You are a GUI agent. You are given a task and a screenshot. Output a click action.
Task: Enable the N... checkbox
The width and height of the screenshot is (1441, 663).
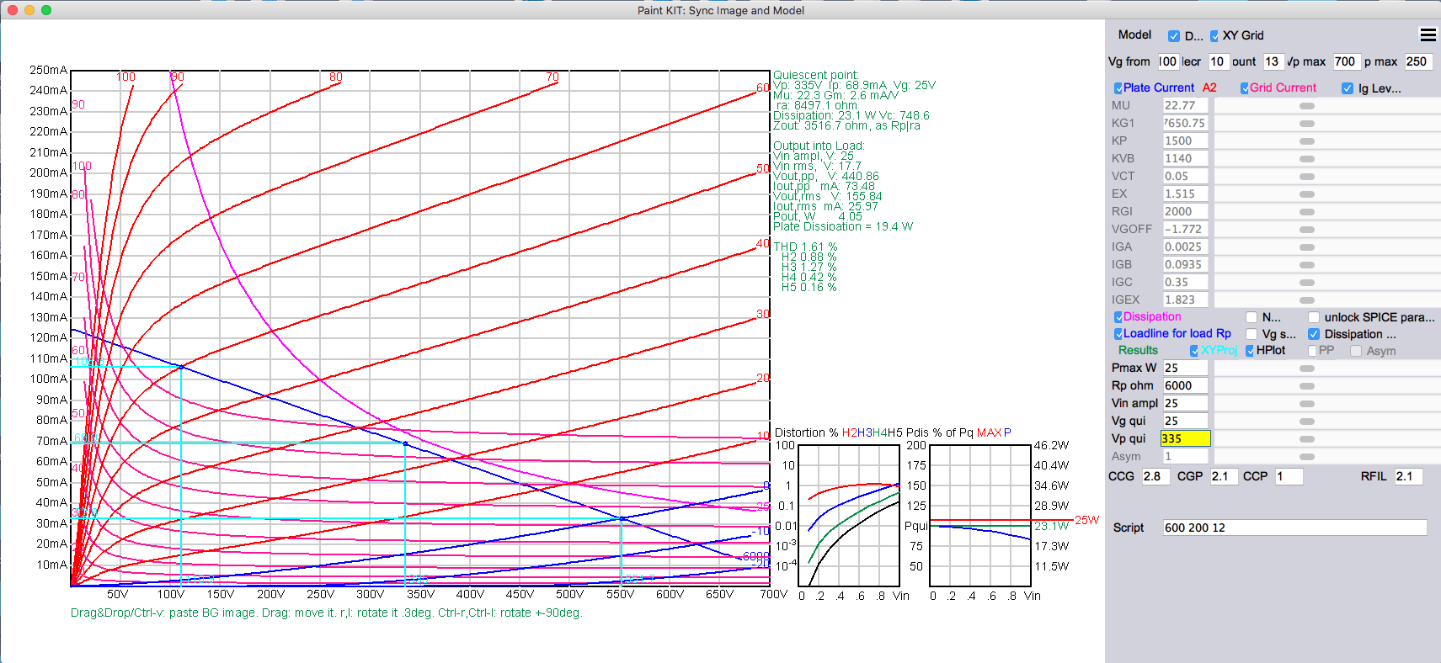coord(1252,317)
